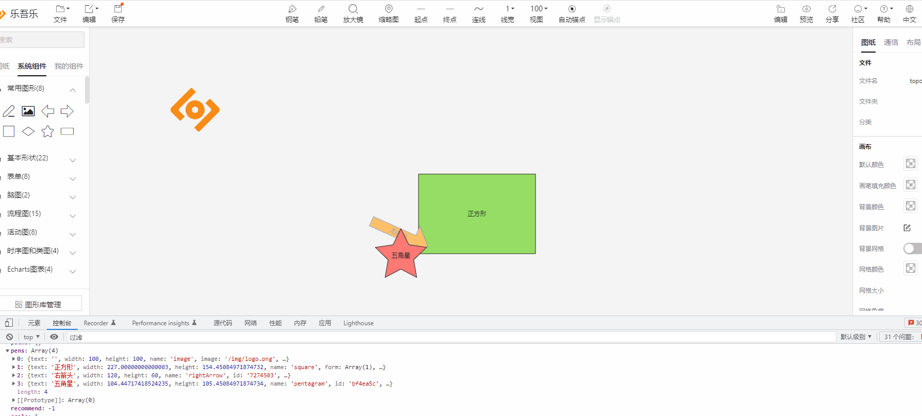Open the 社区 community dropdown

click(859, 14)
